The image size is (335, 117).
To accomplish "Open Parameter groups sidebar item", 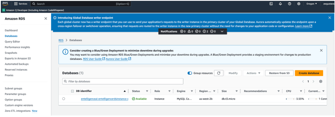I will 16,94.
